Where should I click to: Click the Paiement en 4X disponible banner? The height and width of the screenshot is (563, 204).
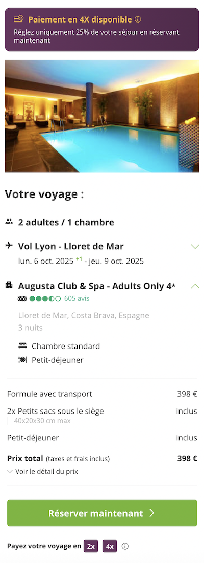(102, 30)
